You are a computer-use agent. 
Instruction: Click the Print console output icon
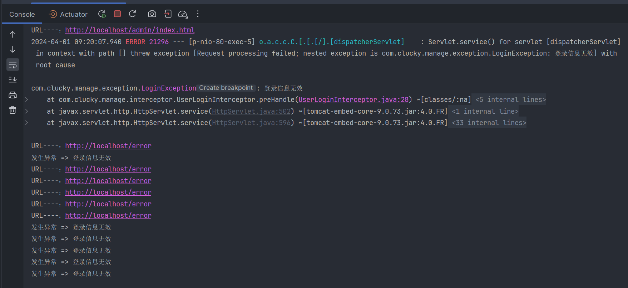pyautogui.click(x=13, y=95)
